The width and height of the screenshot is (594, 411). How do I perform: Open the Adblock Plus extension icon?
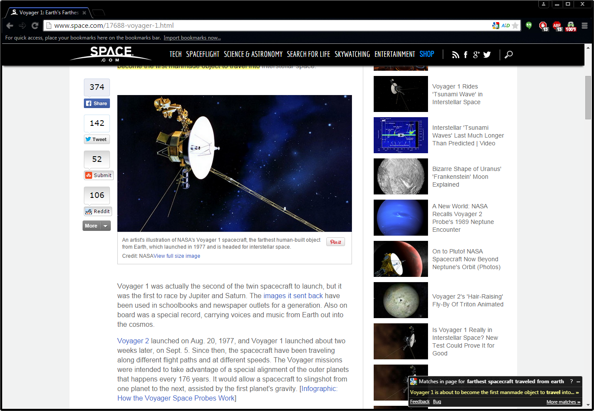tap(557, 26)
